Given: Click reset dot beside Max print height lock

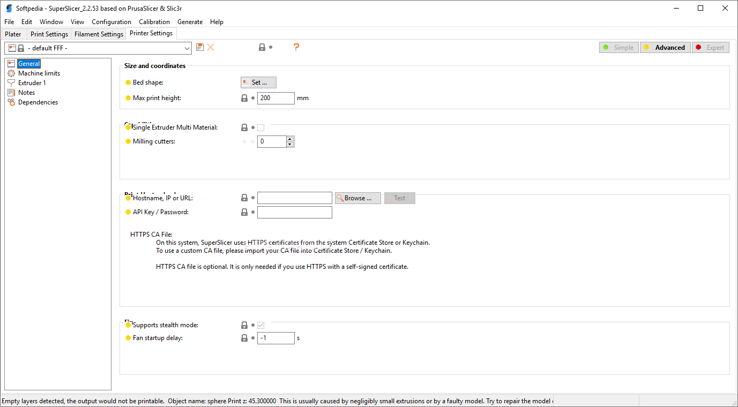Looking at the screenshot, I should (253, 98).
